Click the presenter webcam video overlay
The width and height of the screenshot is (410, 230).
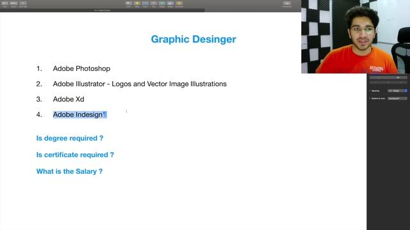(x=356, y=36)
